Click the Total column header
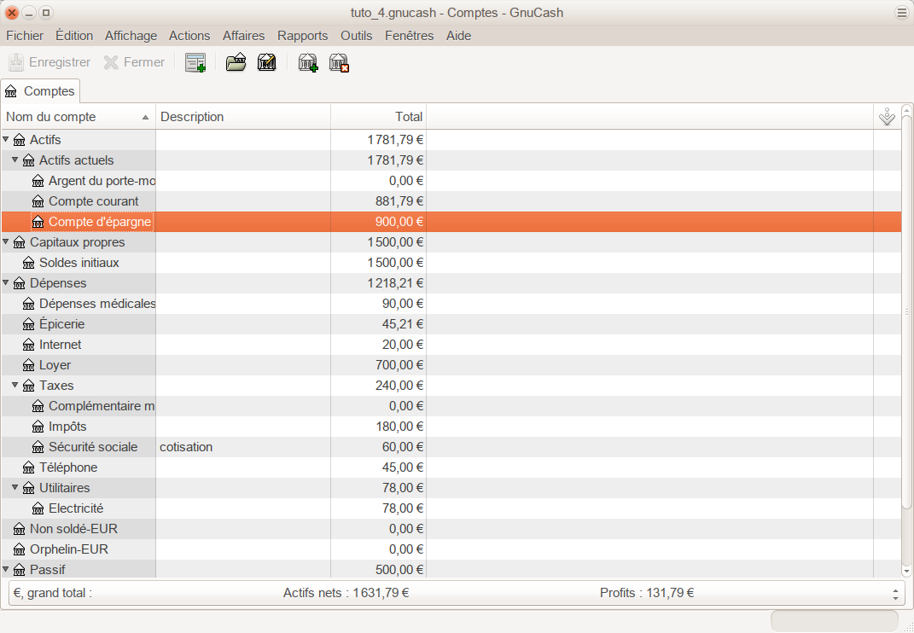The image size is (914, 633). pos(378,117)
